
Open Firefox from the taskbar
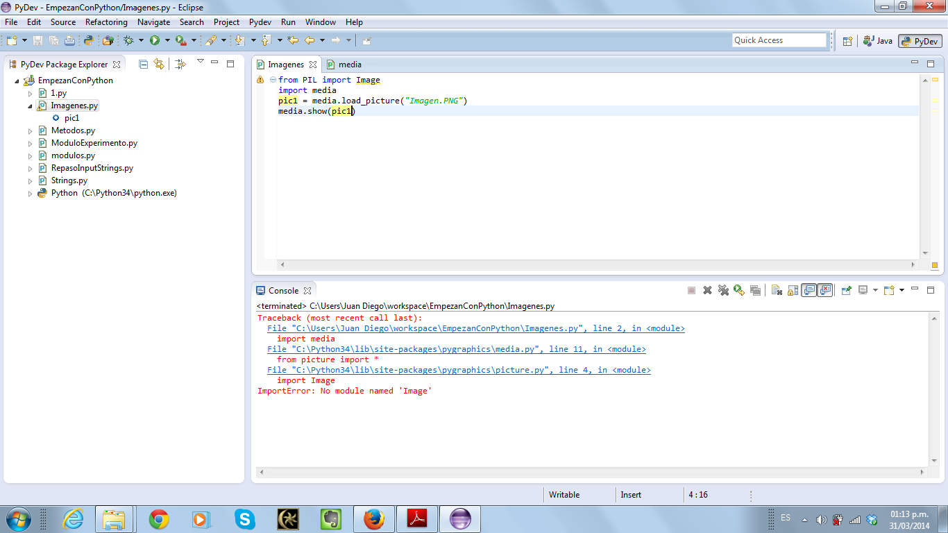(x=373, y=518)
